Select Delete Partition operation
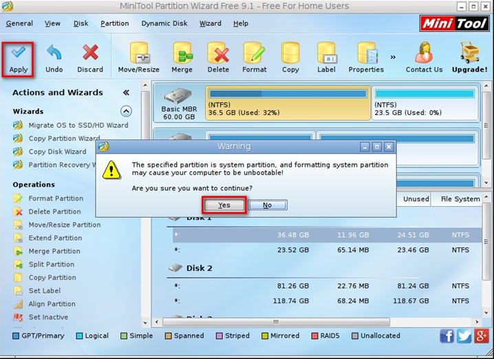Screen dimensions: 494x359 coord(54,212)
